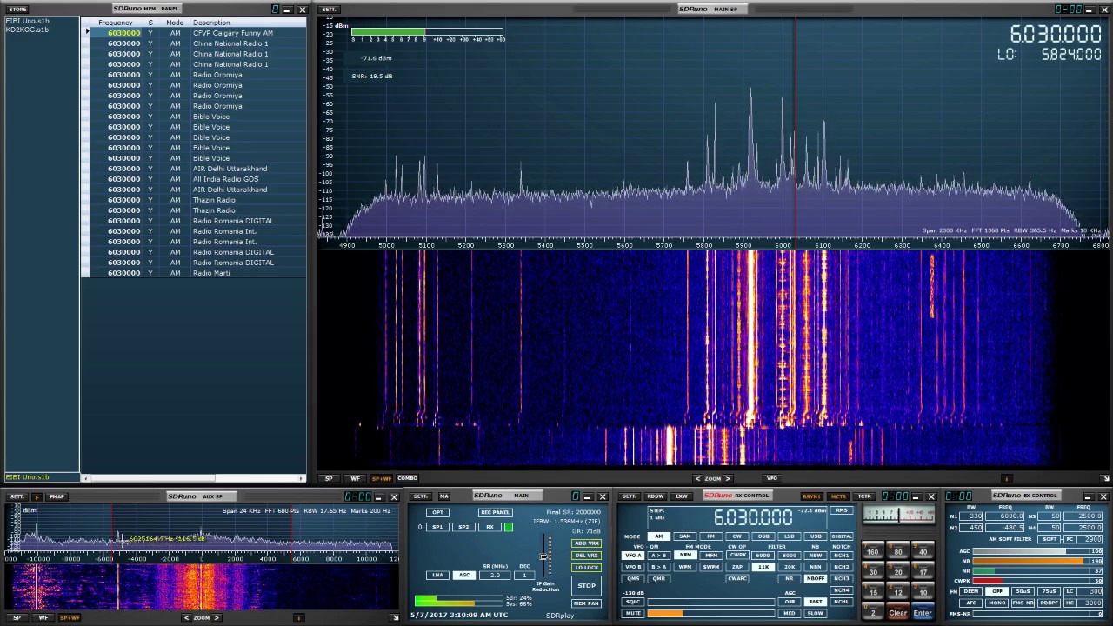Open SETT. in the RX Control panel
This screenshot has width=1113, height=626.
[x=631, y=496]
